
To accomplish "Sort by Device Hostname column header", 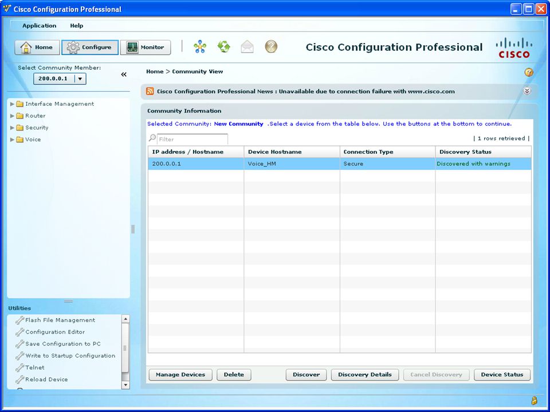I will coord(292,152).
